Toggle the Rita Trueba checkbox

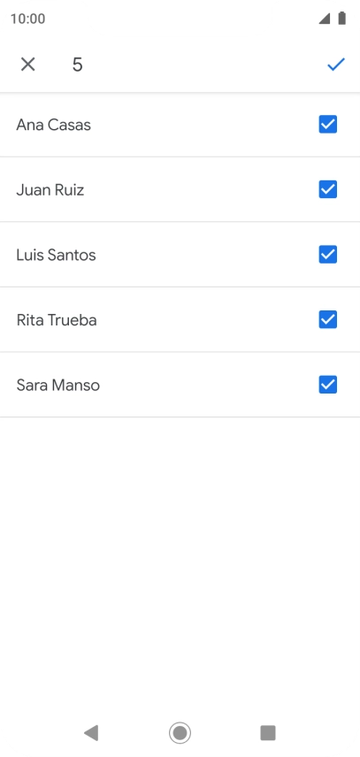tap(327, 319)
